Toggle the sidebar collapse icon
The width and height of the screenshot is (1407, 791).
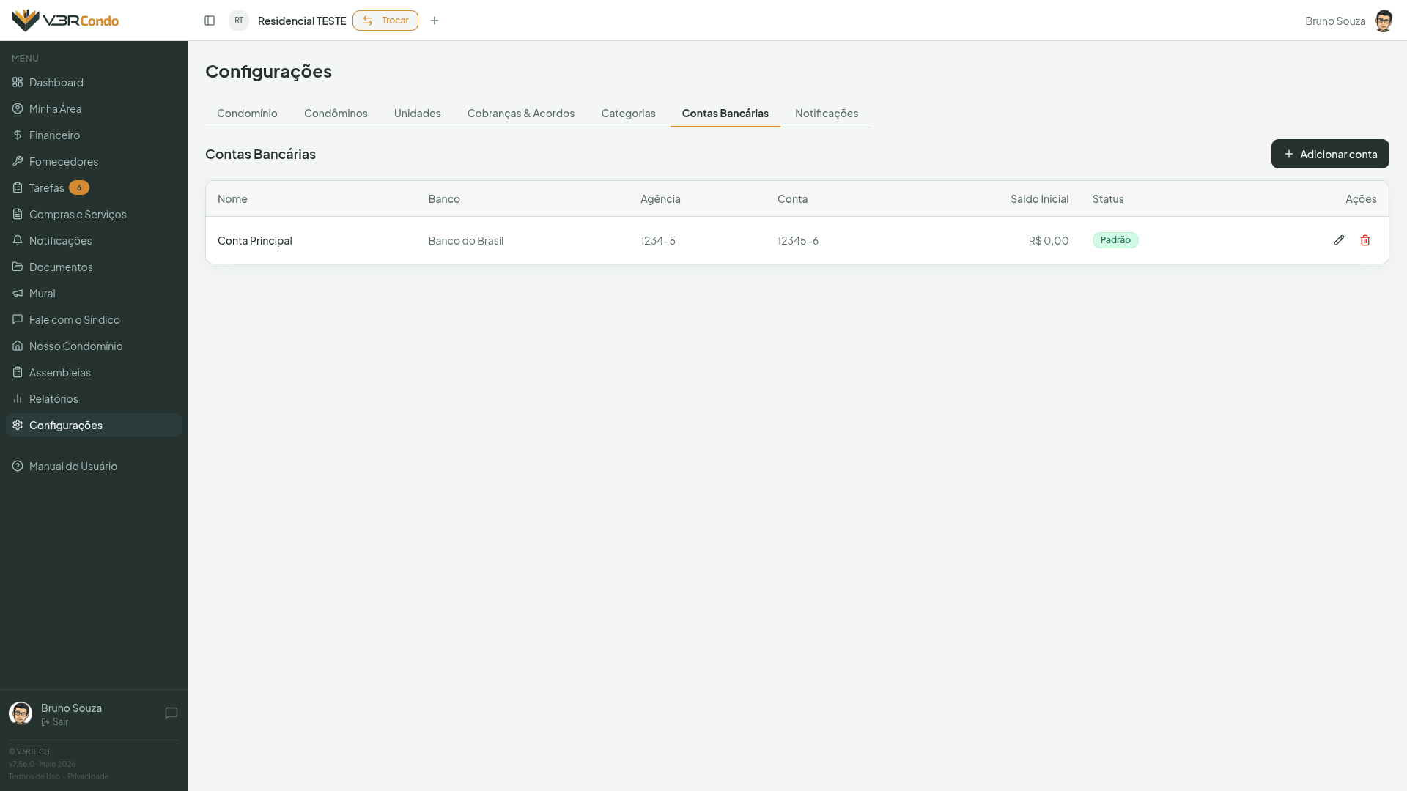click(x=210, y=21)
